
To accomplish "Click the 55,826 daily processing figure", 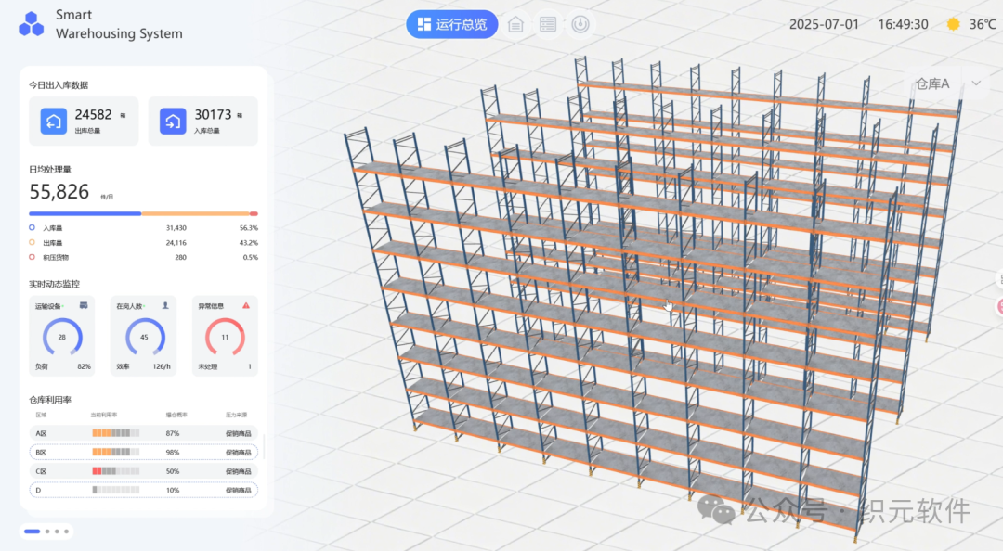I will (x=59, y=191).
